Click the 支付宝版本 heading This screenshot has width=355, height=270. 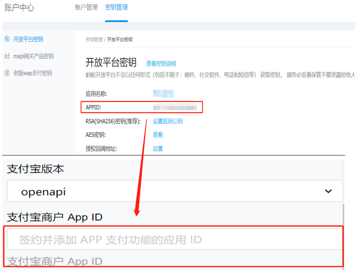[x=35, y=169]
